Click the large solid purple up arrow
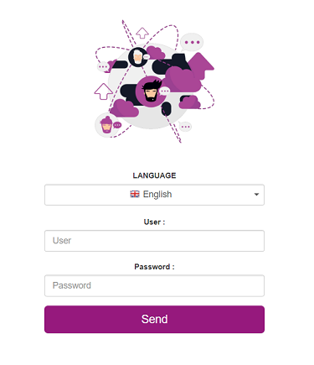 [x=200, y=65]
